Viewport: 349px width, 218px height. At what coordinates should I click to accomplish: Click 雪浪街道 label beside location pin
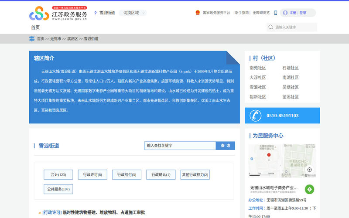[107, 13]
